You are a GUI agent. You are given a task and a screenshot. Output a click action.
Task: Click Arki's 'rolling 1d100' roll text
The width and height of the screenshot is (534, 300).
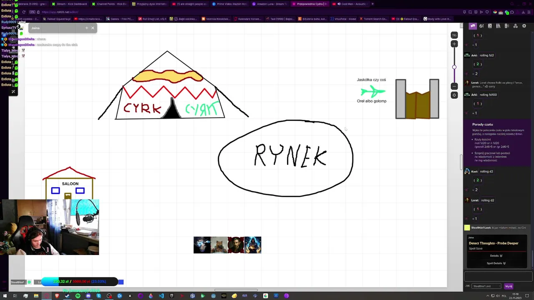point(488,95)
